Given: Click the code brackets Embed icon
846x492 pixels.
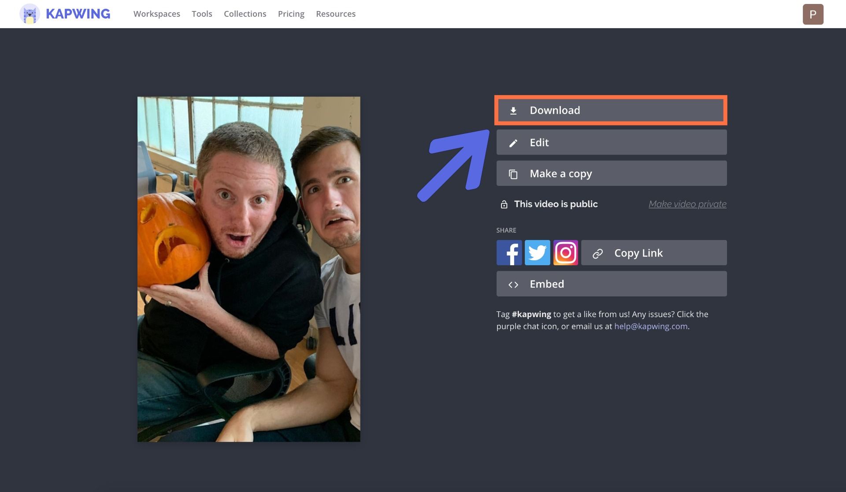Looking at the screenshot, I should click(513, 285).
